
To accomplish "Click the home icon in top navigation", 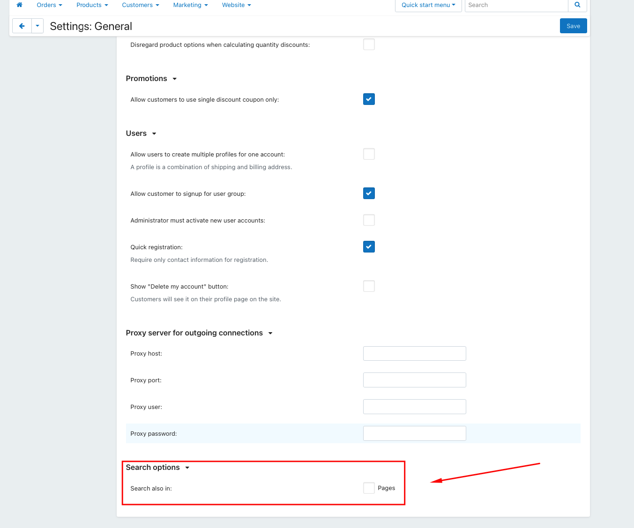I will (19, 5).
